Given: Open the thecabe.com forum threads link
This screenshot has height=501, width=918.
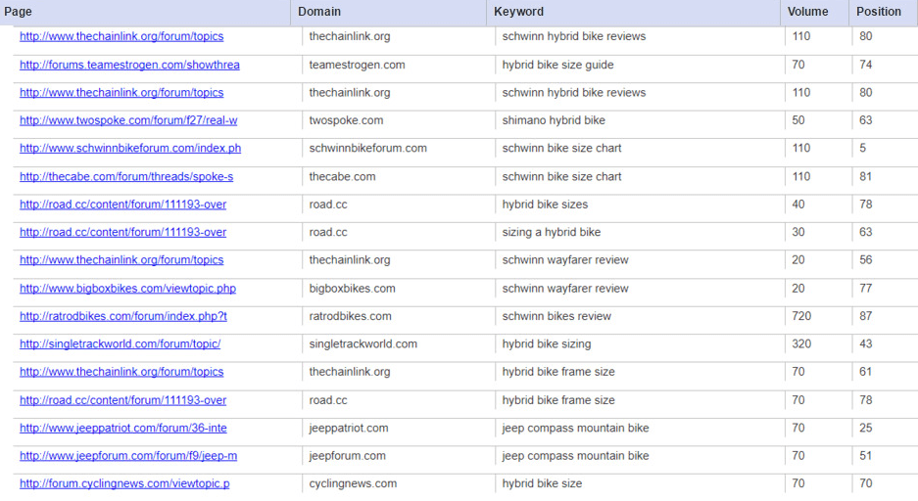Looking at the screenshot, I should click(x=126, y=176).
